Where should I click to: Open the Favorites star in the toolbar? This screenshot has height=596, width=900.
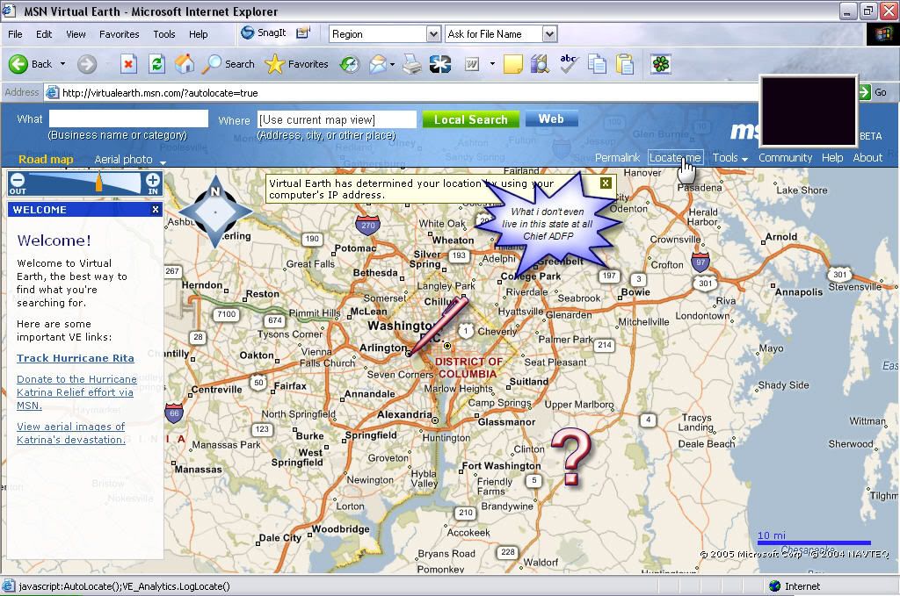click(274, 64)
